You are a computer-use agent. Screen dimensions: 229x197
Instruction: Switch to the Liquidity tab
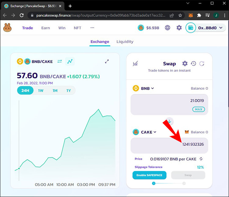pyautogui.click(x=125, y=42)
